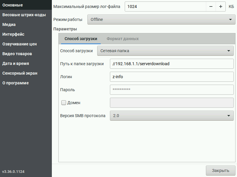Viewport: 237px width, 177px height.
Task: Open the Сенсорный экран settings
Action: click(26, 73)
